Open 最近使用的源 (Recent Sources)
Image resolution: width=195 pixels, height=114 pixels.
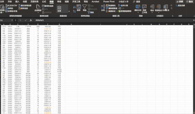pos(25,5)
